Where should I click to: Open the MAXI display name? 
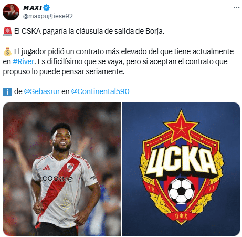[33, 8]
